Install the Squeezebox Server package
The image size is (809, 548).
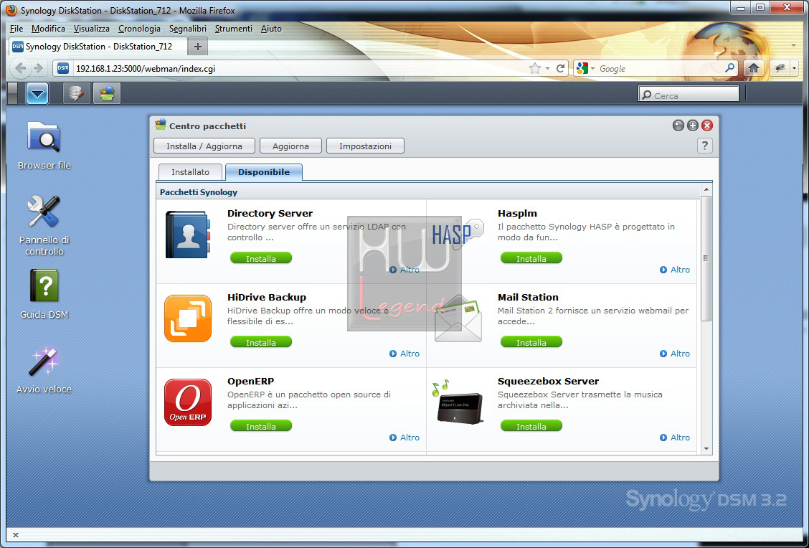coord(531,426)
